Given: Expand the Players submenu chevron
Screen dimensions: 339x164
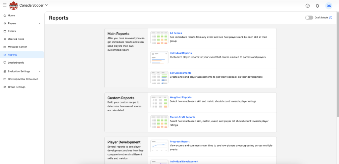Looking at the screenshot, I should [40, 23].
